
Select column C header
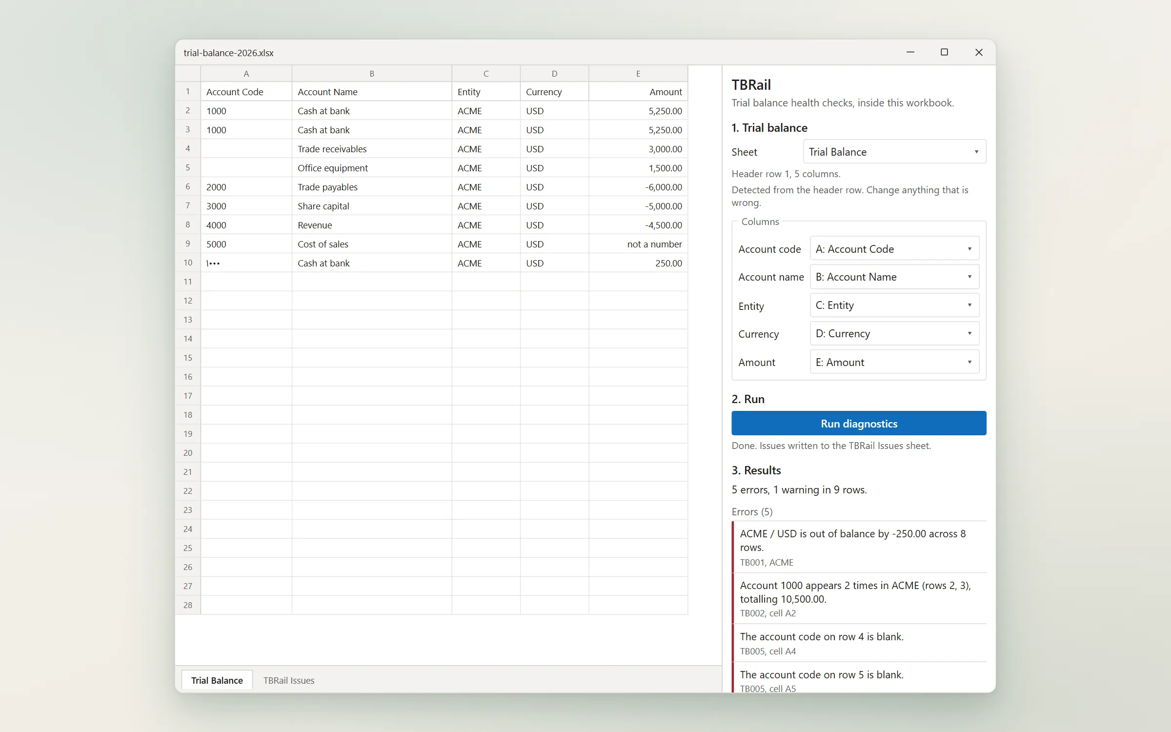click(x=486, y=74)
